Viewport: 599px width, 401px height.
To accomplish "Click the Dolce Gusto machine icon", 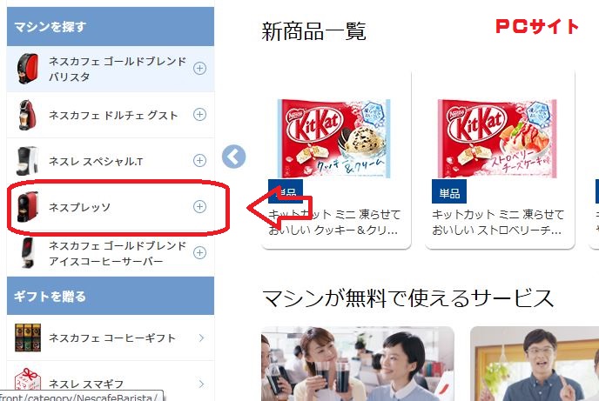I will [x=28, y=115].
